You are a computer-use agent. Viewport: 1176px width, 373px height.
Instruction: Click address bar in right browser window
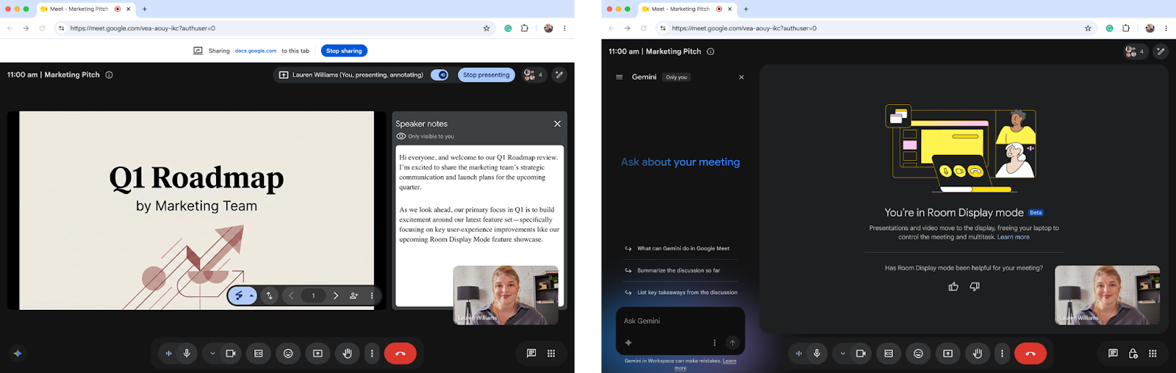click(x=876, y=28)
